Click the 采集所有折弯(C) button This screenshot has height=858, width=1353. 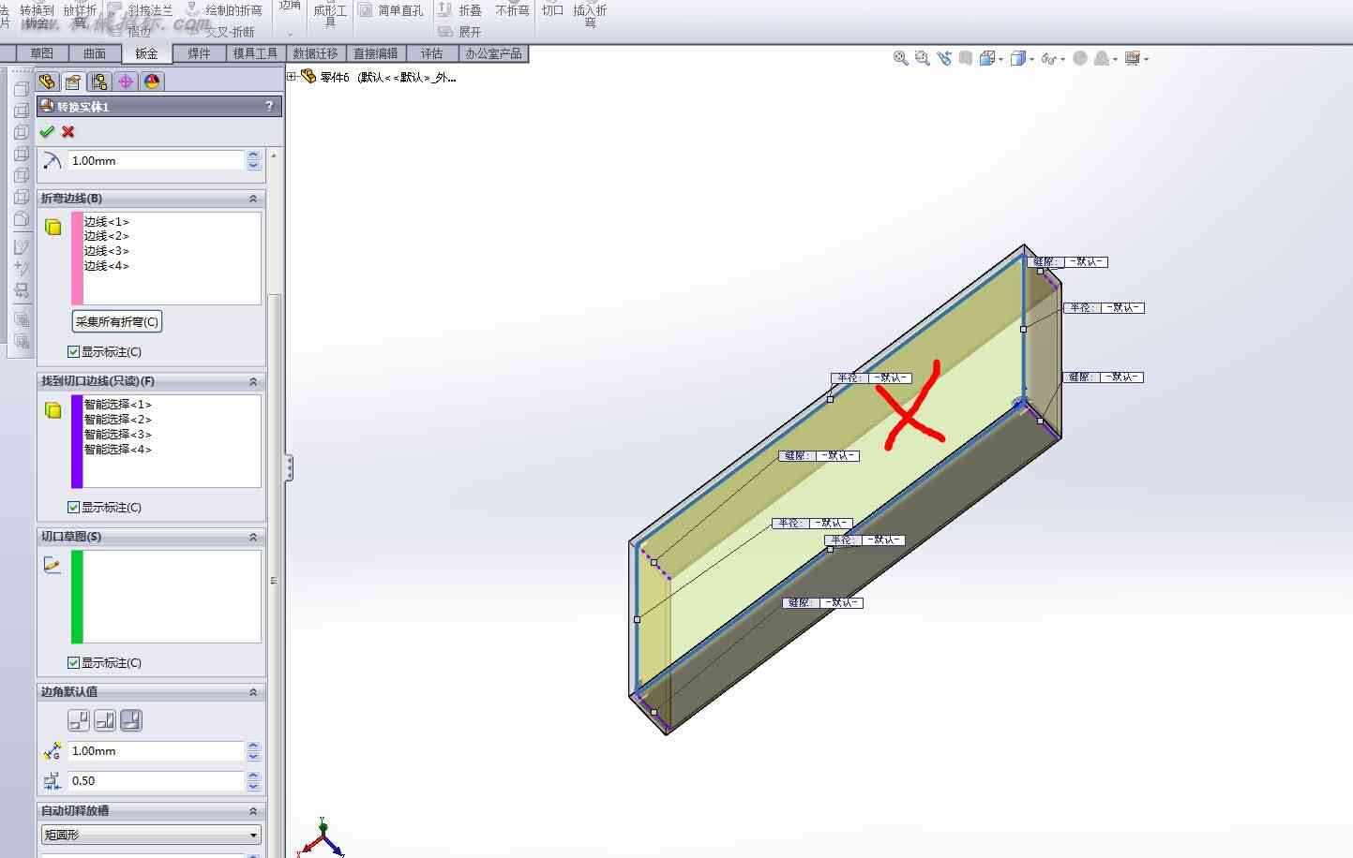pyautogui.click(x=117, y=321)
